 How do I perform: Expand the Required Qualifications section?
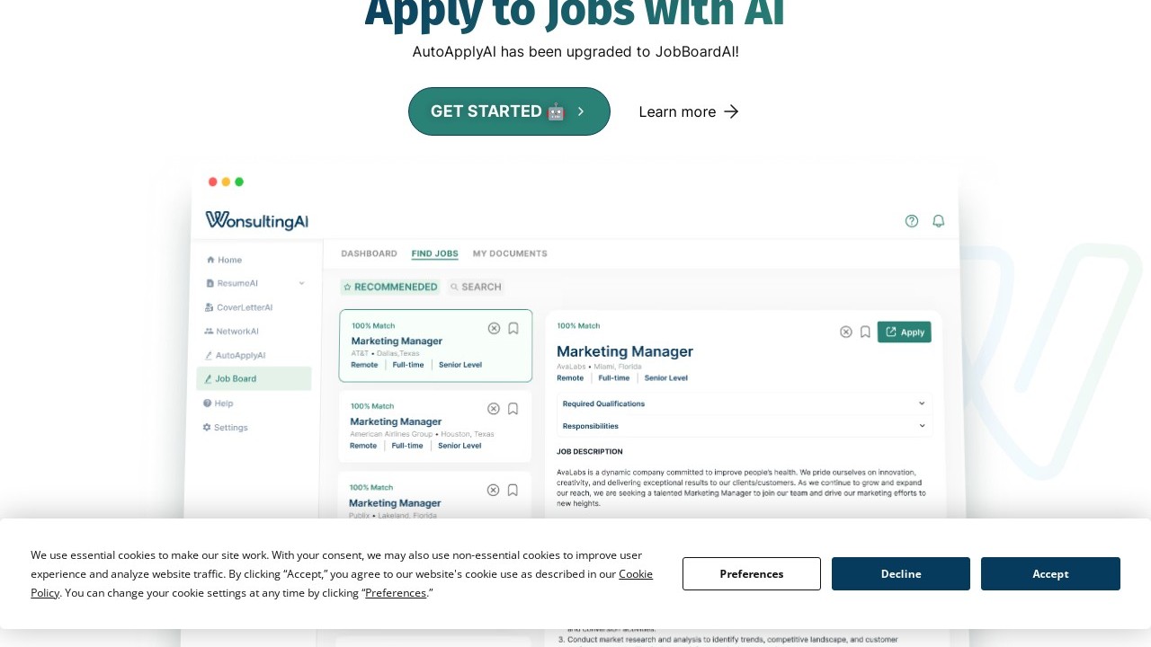point(922,403)
